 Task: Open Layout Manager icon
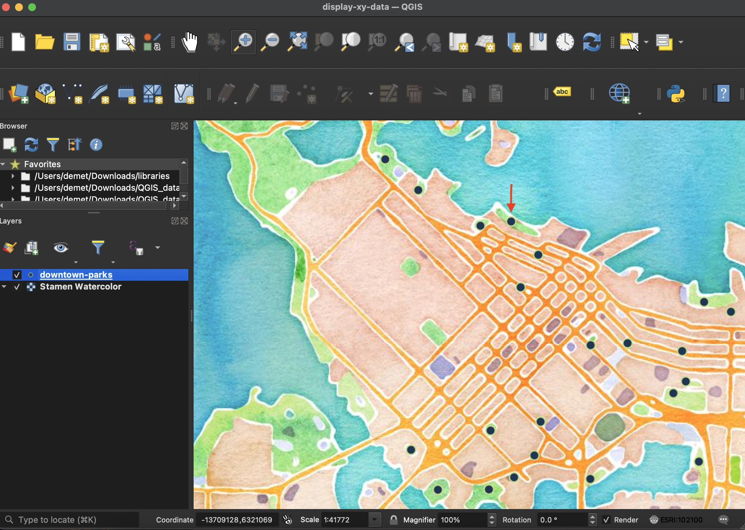pos(126,43)
